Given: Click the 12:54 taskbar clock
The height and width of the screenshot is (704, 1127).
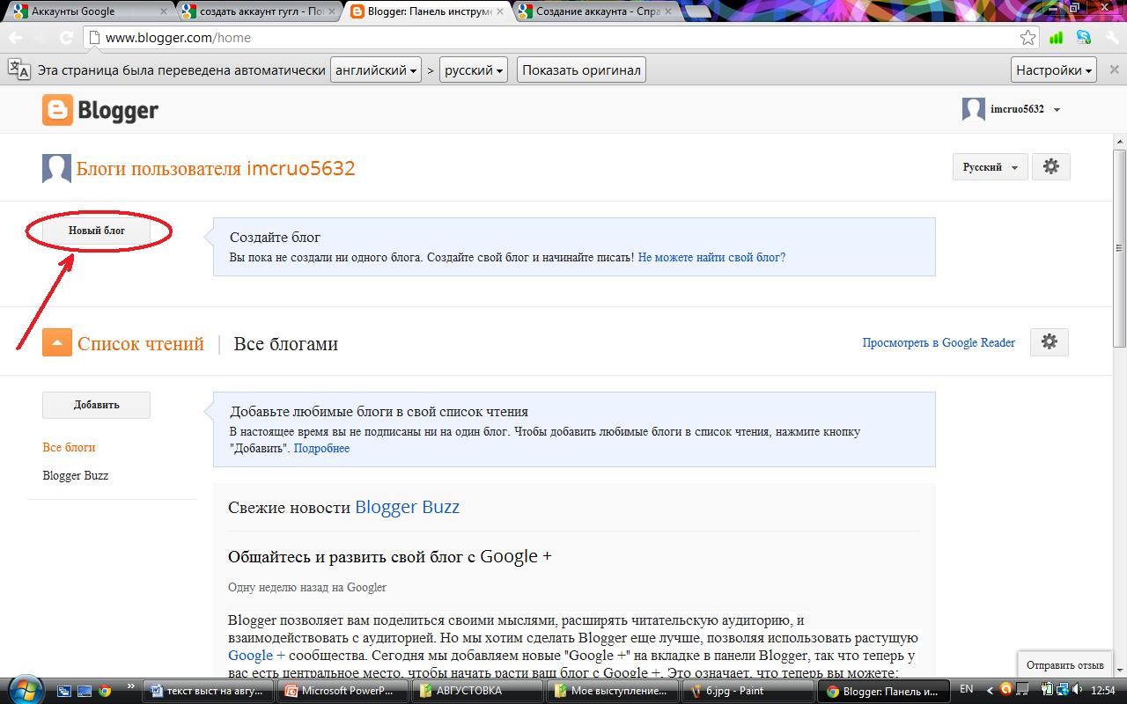Looking at the screenshot, I should click(1103, 690).
